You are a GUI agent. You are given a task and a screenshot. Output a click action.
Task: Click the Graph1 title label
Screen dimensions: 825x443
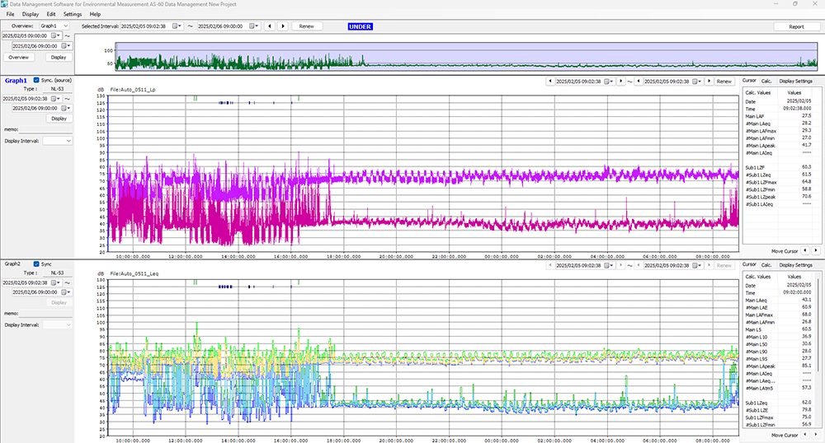point(16,81)
